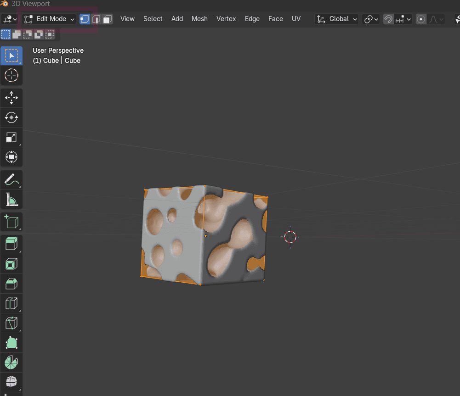Open the Edit Mode dropdown
The width and height of the screenshot is (460, 396).
click(50, 19)
